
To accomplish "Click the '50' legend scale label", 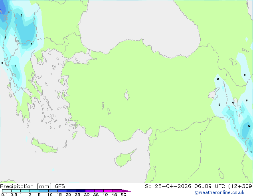I will tap(123, 194).
